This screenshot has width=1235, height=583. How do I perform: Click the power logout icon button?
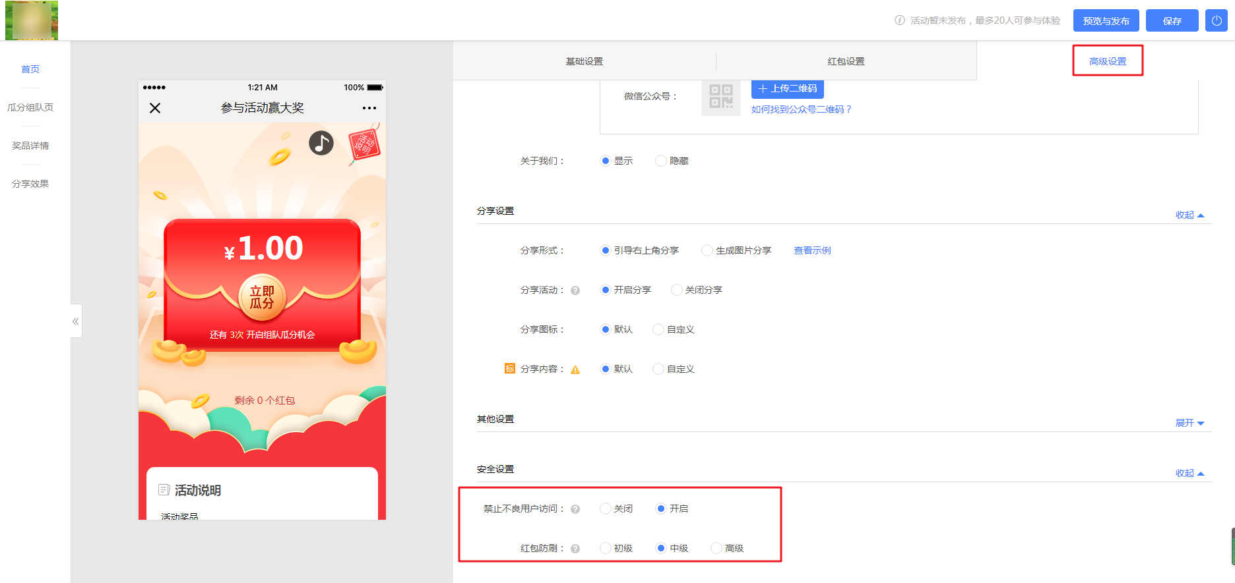pos(1216,20)
